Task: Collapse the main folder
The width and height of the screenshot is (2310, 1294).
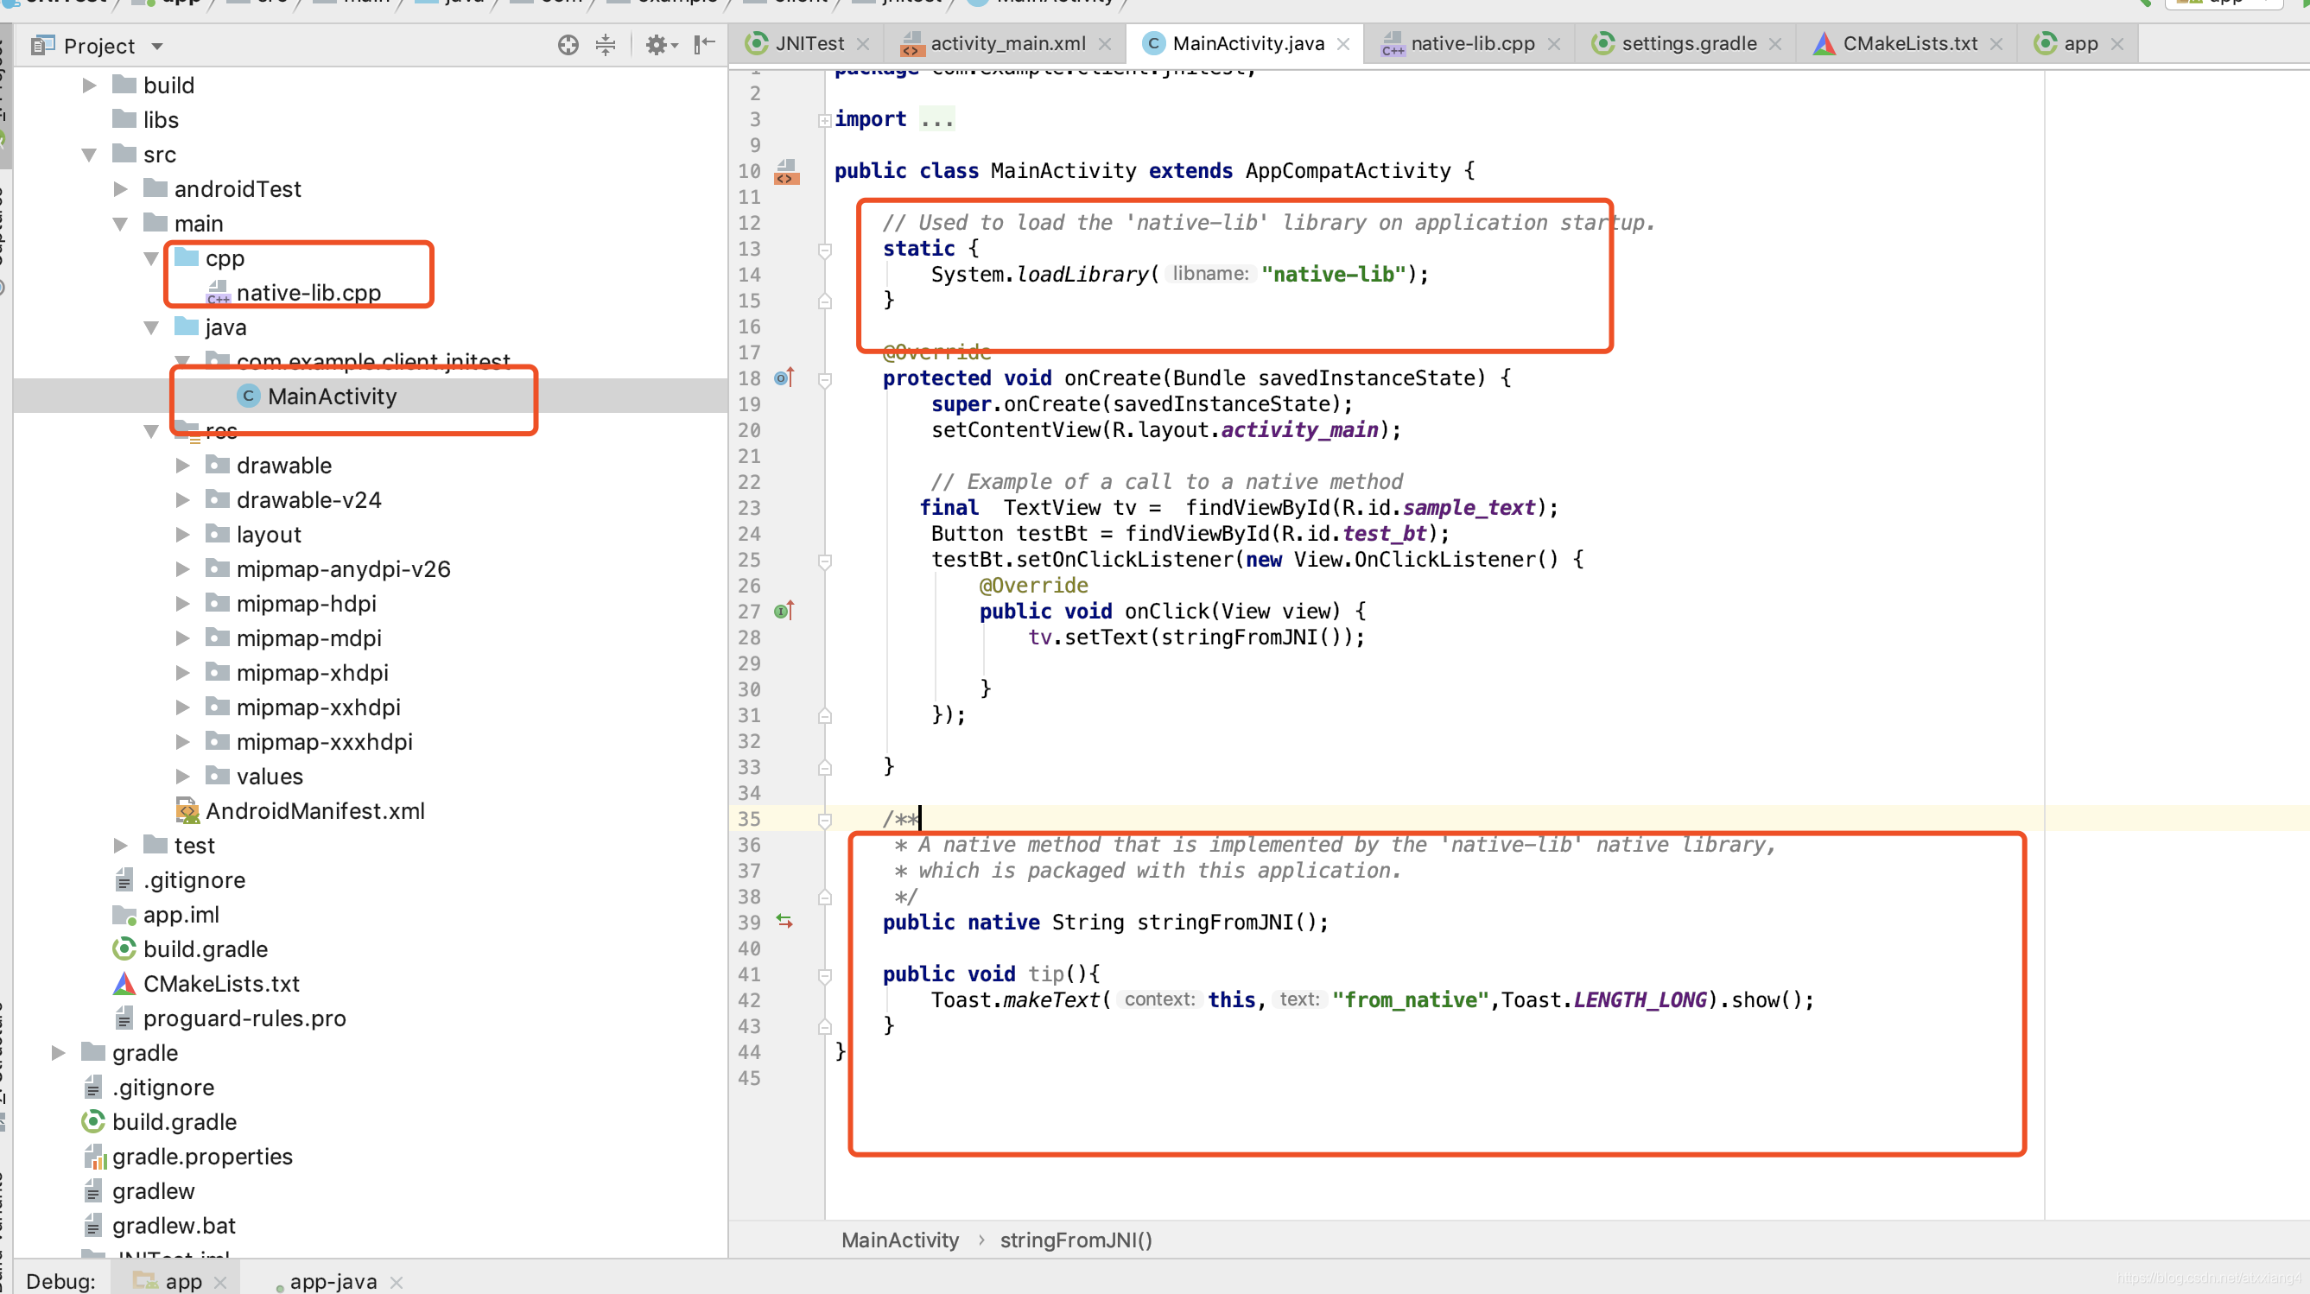Action: (120, 223)
